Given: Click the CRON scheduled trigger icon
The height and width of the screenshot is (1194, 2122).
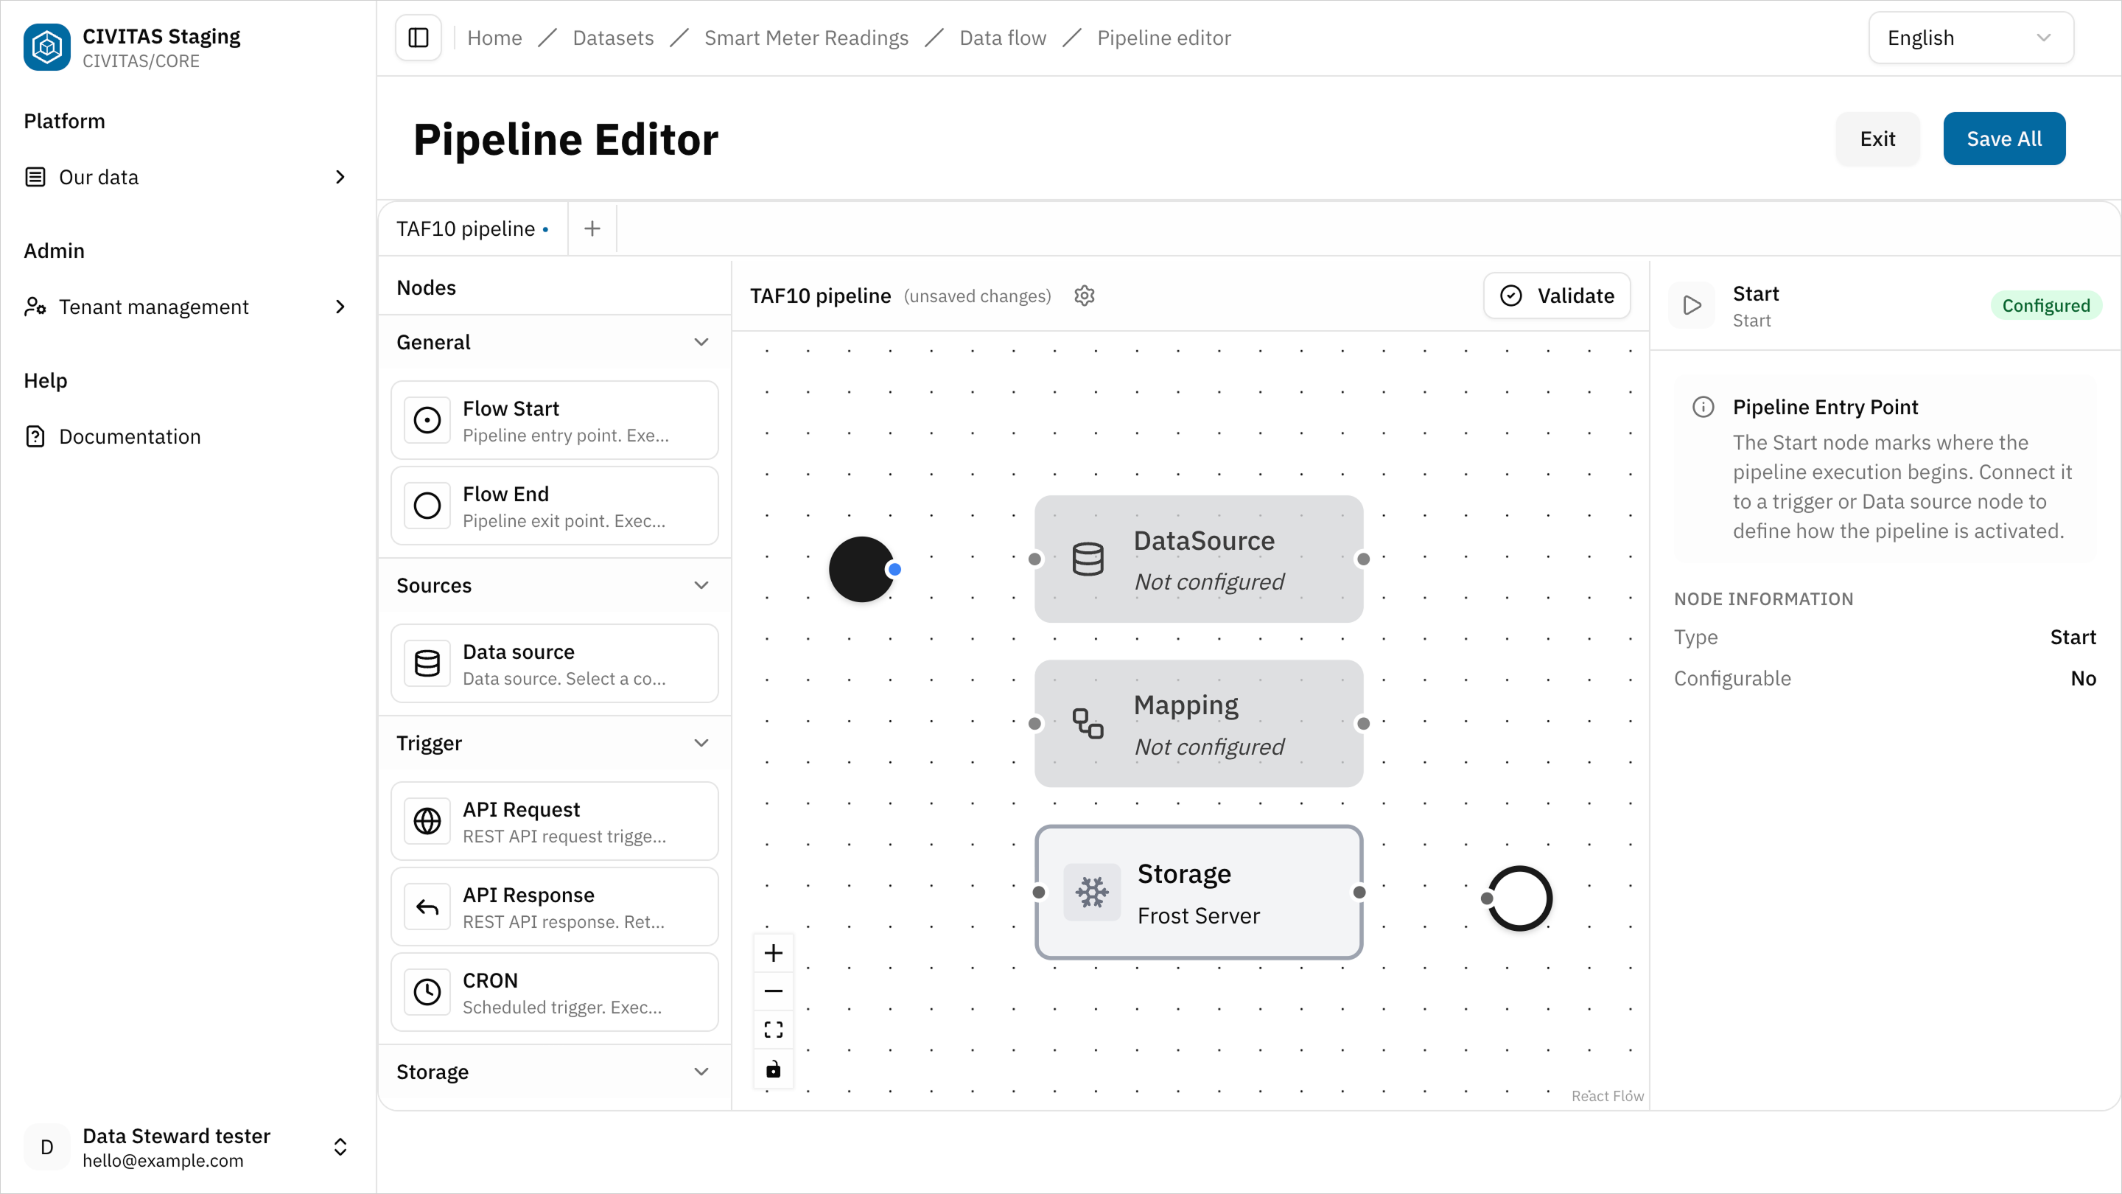Looking at the screenshot, I should coord(427,992).
